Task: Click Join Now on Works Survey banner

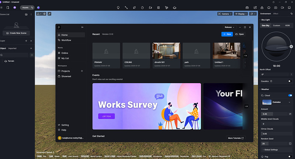Action: coord(106,116)
